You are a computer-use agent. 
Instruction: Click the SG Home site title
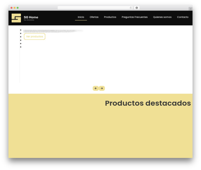click(31, 17)
